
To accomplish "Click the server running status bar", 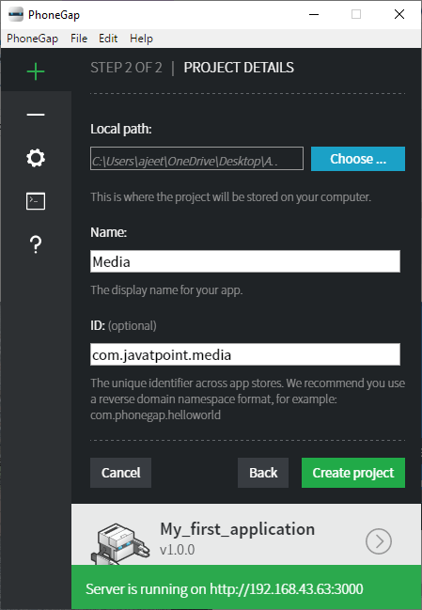I will (246, 587).
